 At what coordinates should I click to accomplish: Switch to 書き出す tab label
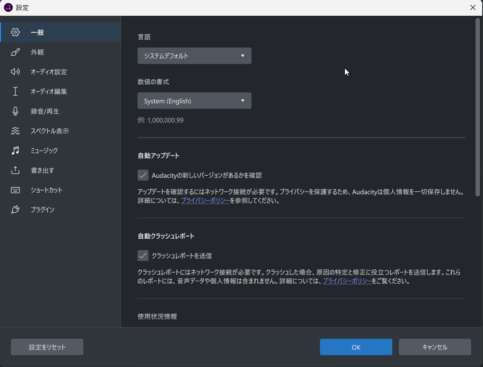pyautogui.click(x=42, y=170)
